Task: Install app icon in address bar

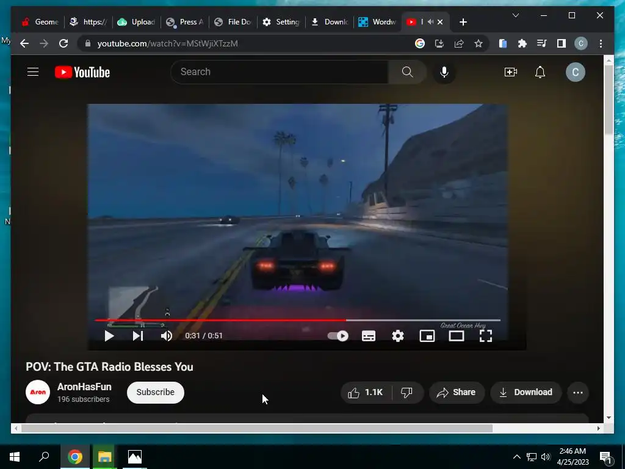Action: (439, 43)
